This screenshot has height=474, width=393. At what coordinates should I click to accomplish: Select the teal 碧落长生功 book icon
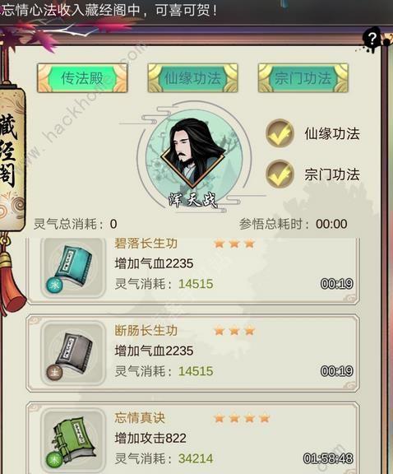coord(73,267)
